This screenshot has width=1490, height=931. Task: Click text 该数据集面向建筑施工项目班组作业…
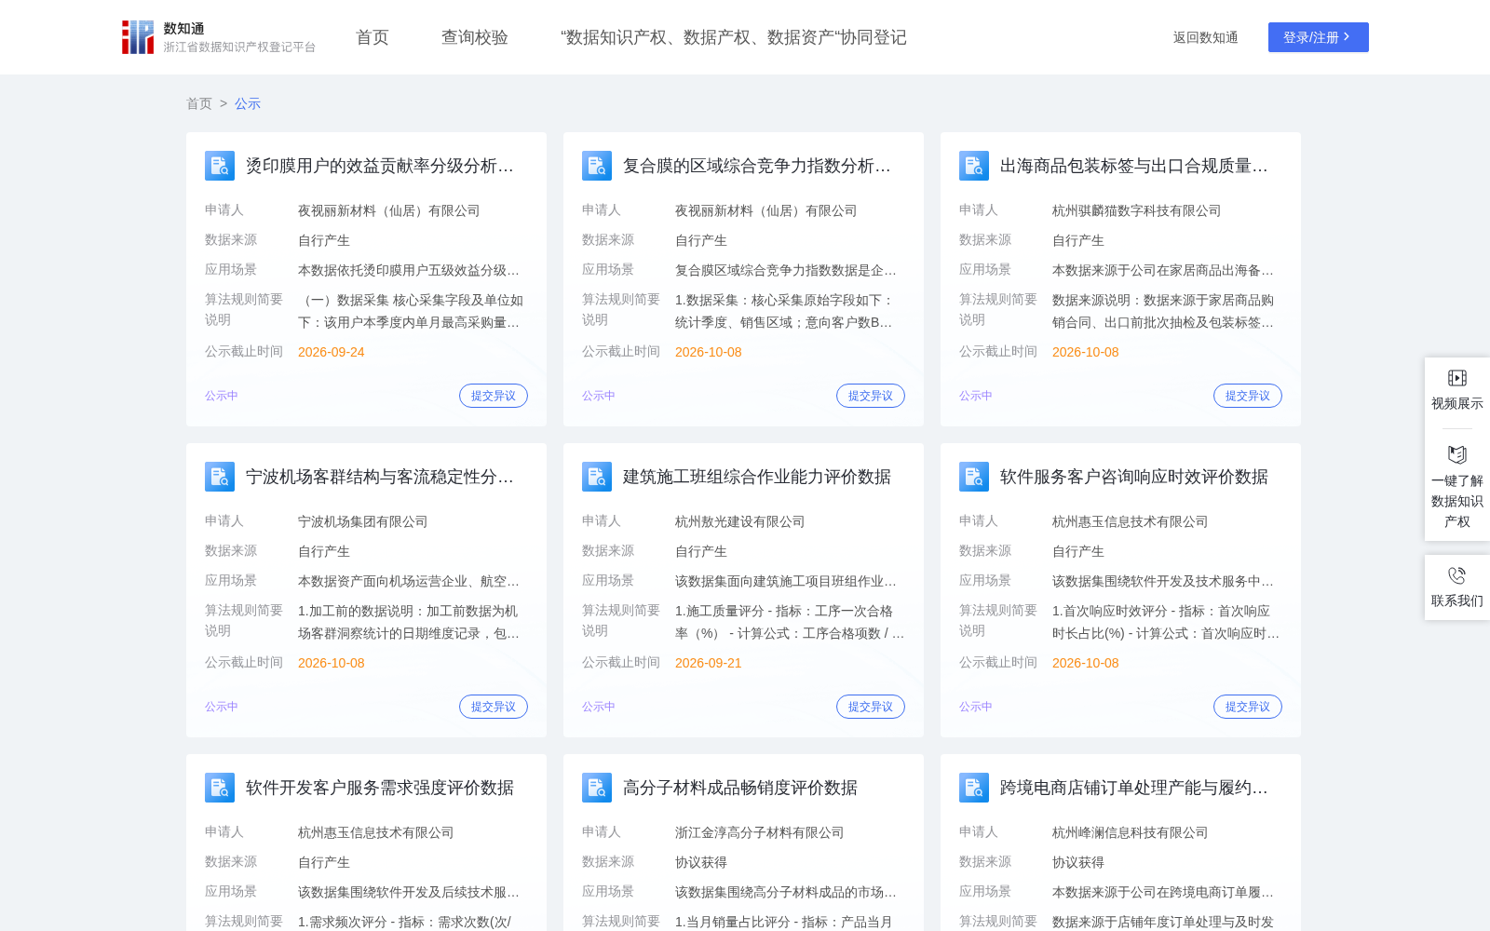pos(786,581)
